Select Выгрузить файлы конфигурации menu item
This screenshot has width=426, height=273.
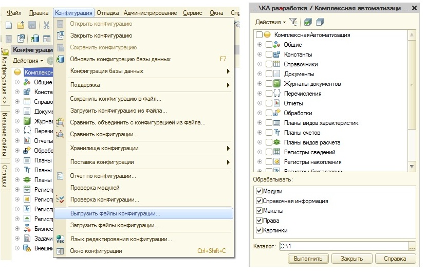(x=115, y=213)
